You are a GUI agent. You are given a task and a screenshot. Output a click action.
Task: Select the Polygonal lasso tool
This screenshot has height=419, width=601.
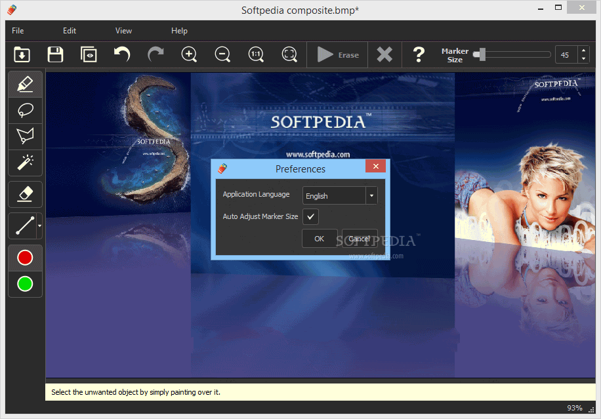(x=26, y=136)
